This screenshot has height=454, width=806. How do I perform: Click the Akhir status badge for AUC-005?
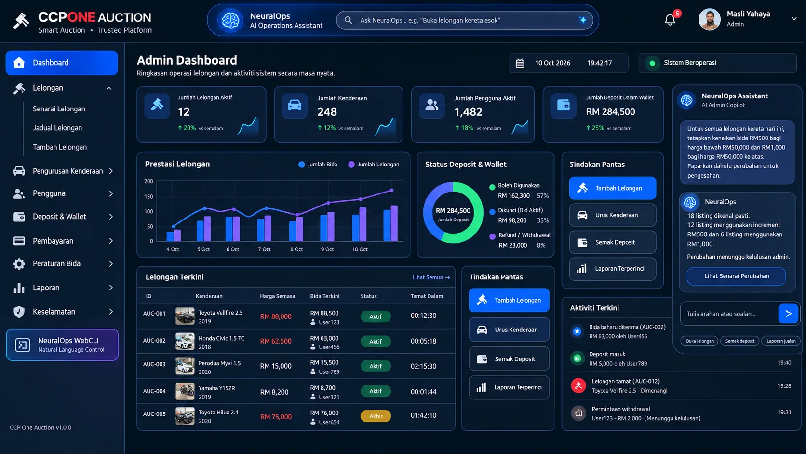[376, 416]
